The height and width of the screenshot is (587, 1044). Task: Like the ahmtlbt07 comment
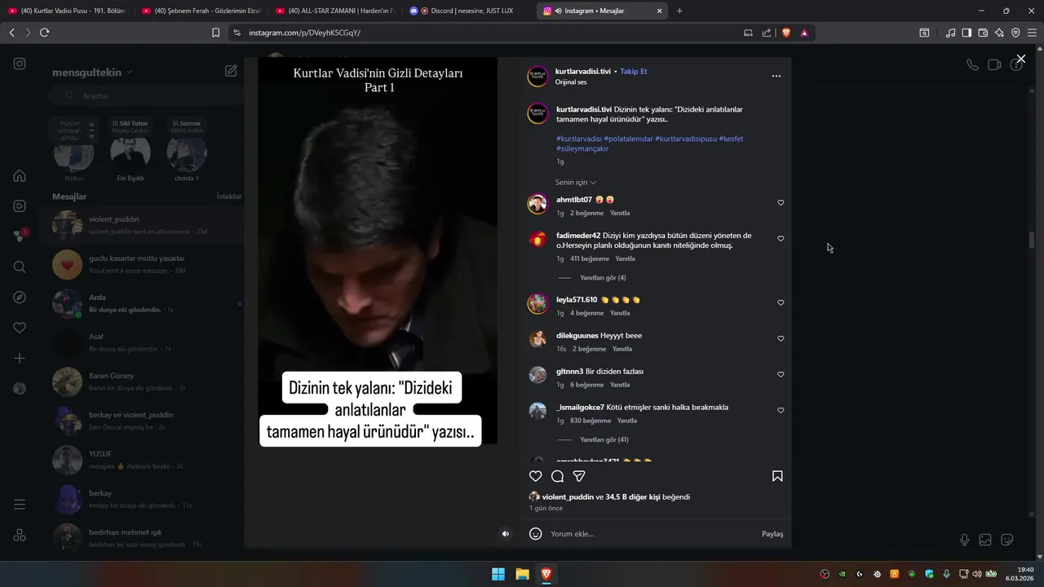click(x=781, y=203)
